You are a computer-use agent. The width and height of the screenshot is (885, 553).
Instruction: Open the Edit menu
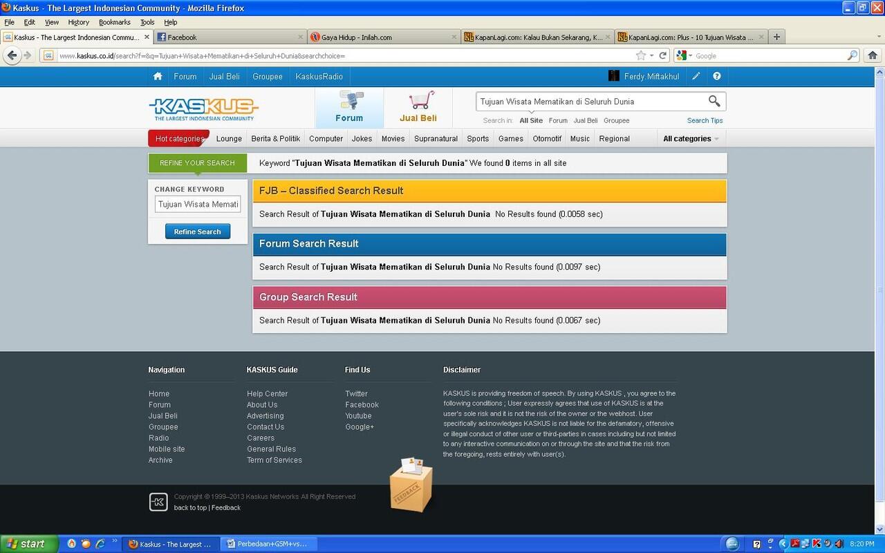coord(30,22)
